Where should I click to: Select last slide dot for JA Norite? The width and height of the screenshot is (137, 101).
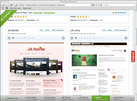[33, 38]
